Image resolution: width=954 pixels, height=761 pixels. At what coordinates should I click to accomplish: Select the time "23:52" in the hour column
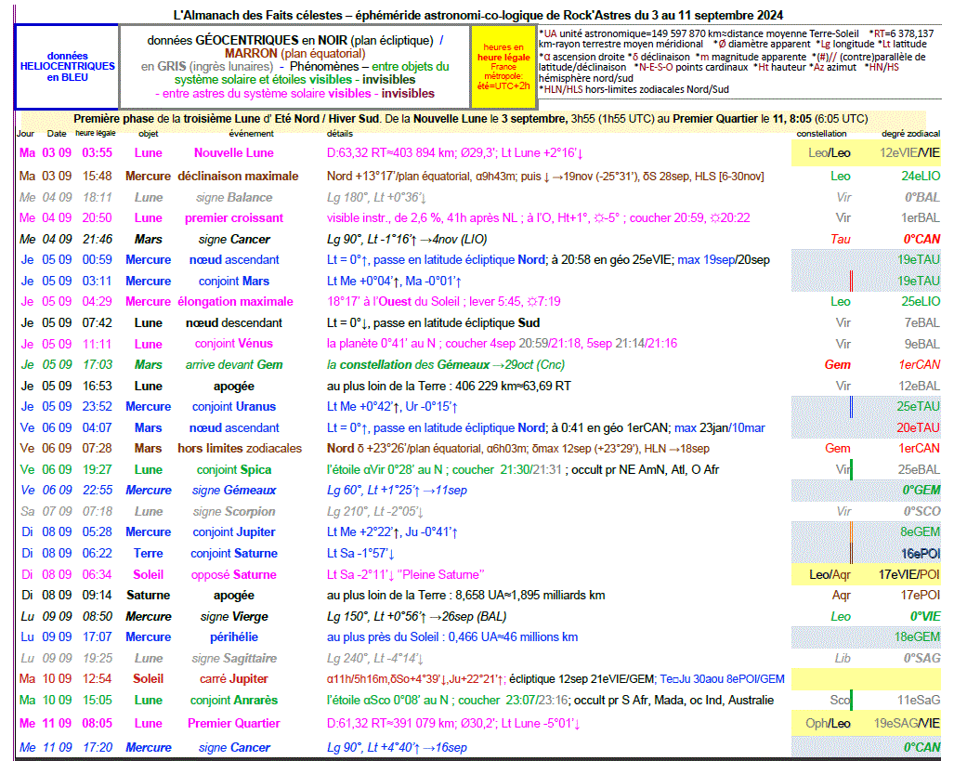tap(98, 407)
